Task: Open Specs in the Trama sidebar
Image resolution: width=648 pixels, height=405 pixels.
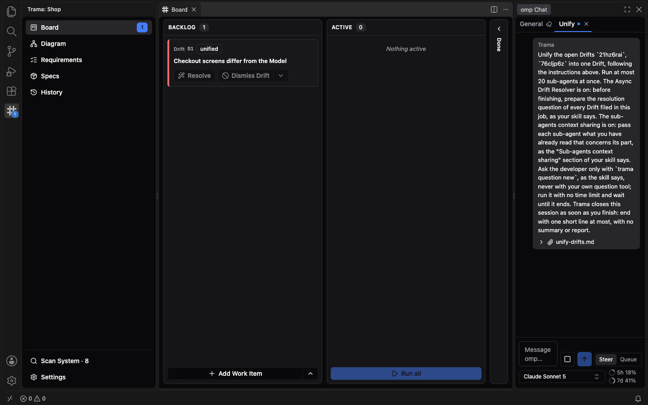Action: tap(89, 76)
